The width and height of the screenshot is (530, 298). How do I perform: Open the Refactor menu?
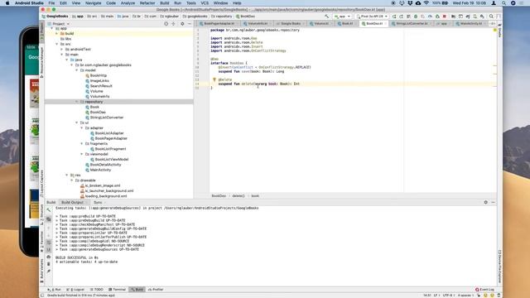point(147,2)
